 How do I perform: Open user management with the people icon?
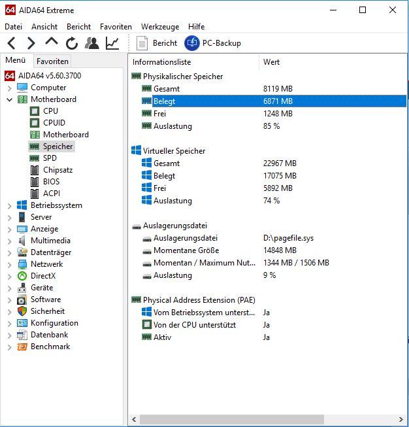click(x=92, y=43)
